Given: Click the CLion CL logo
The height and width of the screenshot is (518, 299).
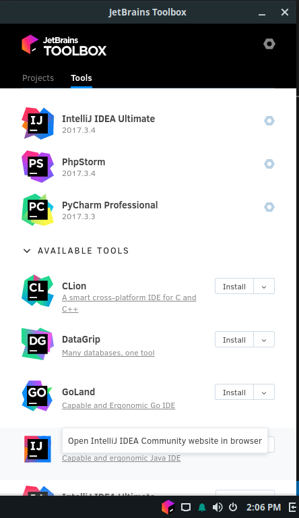Looking at the screenshot, I should (x=38, y=291).
